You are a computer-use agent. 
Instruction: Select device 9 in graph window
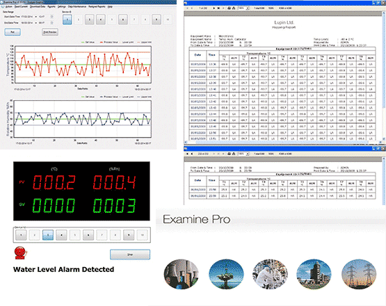pyautogui.click(x=156, y=19)
